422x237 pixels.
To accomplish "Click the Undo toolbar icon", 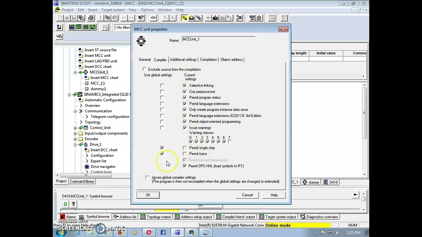I will (x=124, y=18).
